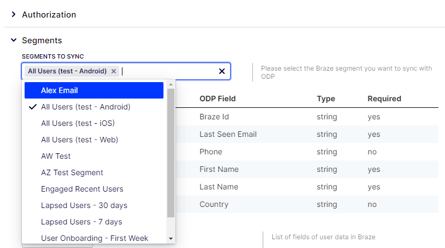Click scroll down arrow in dropdown list
Viewport: 445px width, 248px height.
pyautogui.click(x=171, y=239)
